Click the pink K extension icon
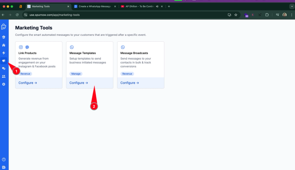 click(x=253, y=15)
